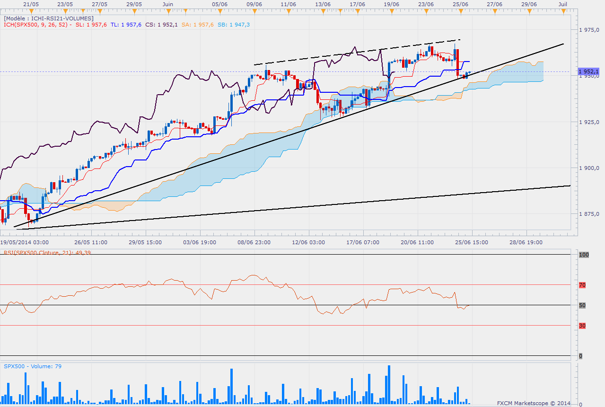Select the RSI(SPX500 Cloture, 21) indicator label

(x=47, y=252)
